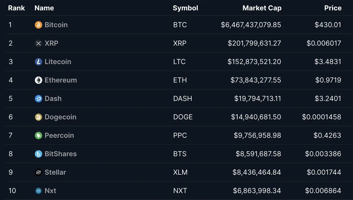The width and height of the screenshot is (353, 200).
Task: Open the Stellar name link
Action: point(55,172)
